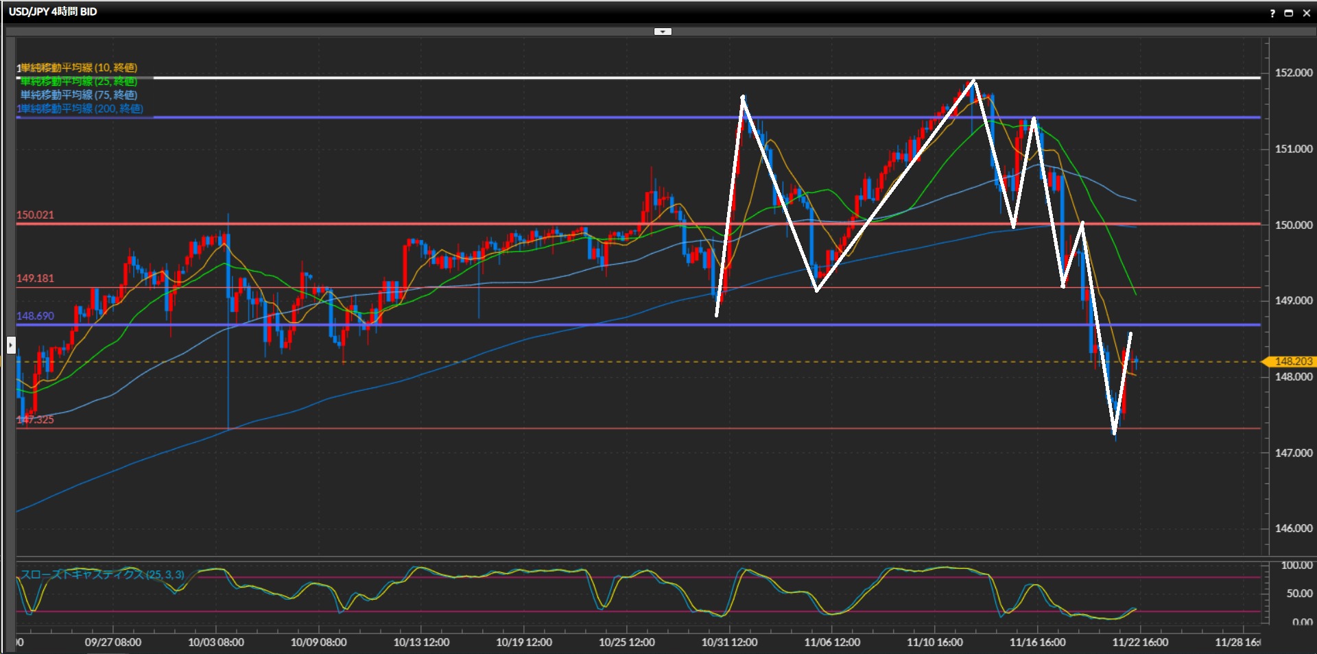Screen dimensions: 1317x654
Task: Select the 149.181 horizontal line label
Action: (35, 278)
